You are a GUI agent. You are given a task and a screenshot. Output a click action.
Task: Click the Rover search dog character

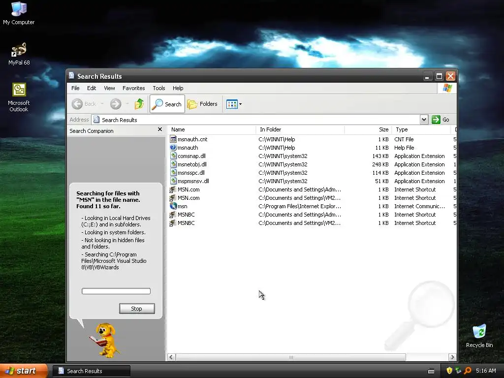[x=104, y=341]
